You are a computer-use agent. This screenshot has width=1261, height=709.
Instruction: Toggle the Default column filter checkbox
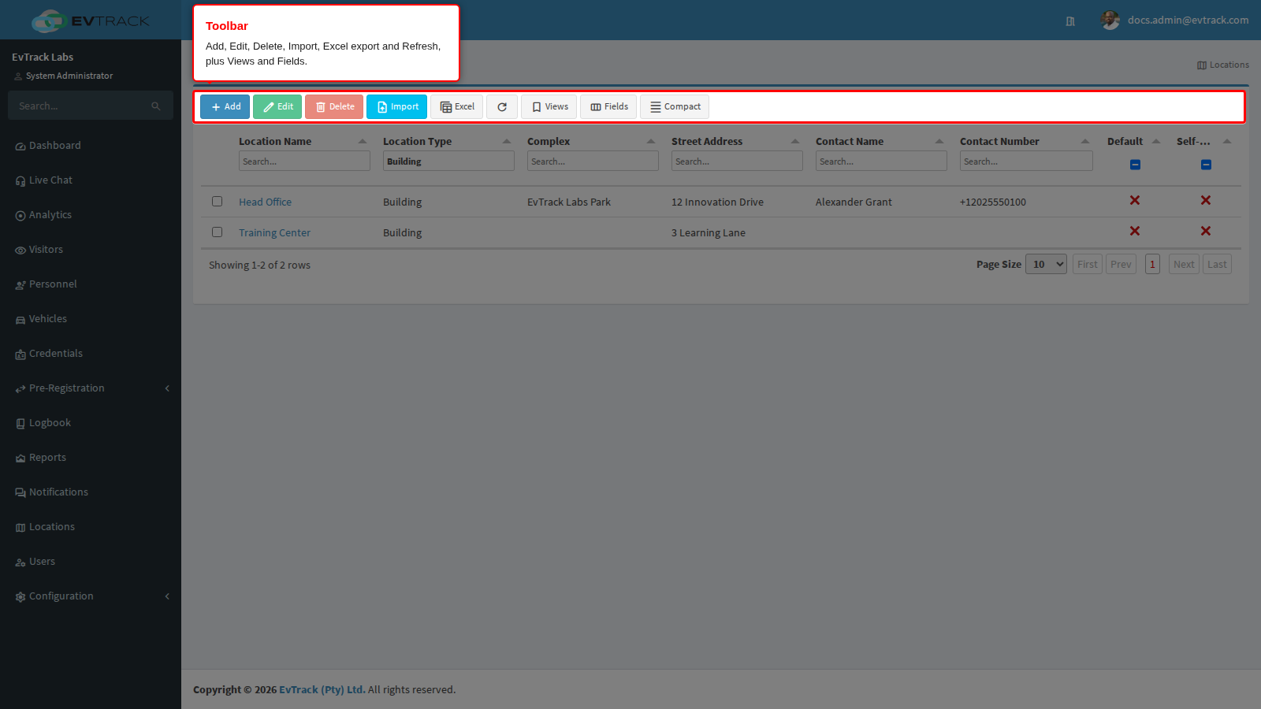point(1135,165)
